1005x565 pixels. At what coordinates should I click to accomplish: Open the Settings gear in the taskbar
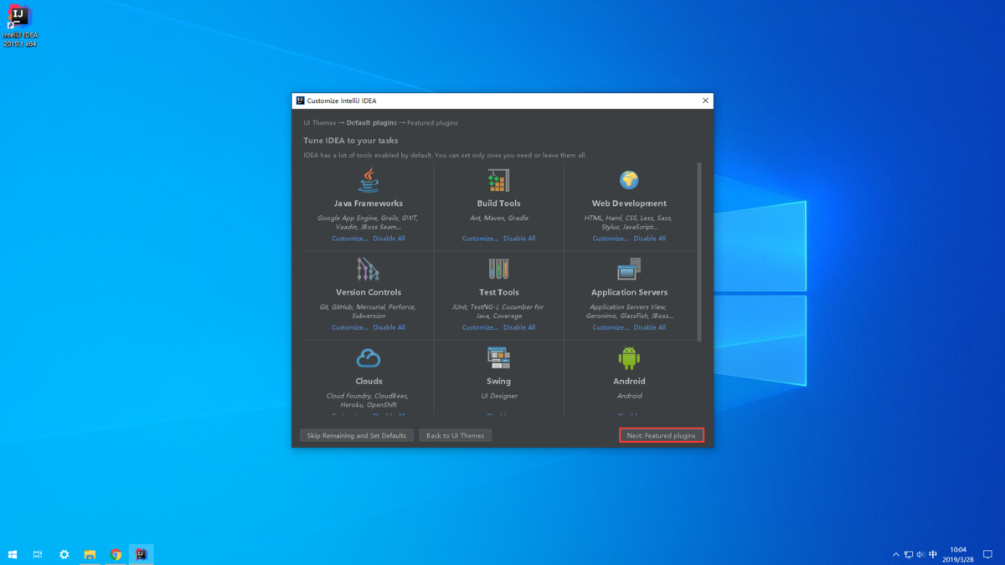(x=64, y=554)
